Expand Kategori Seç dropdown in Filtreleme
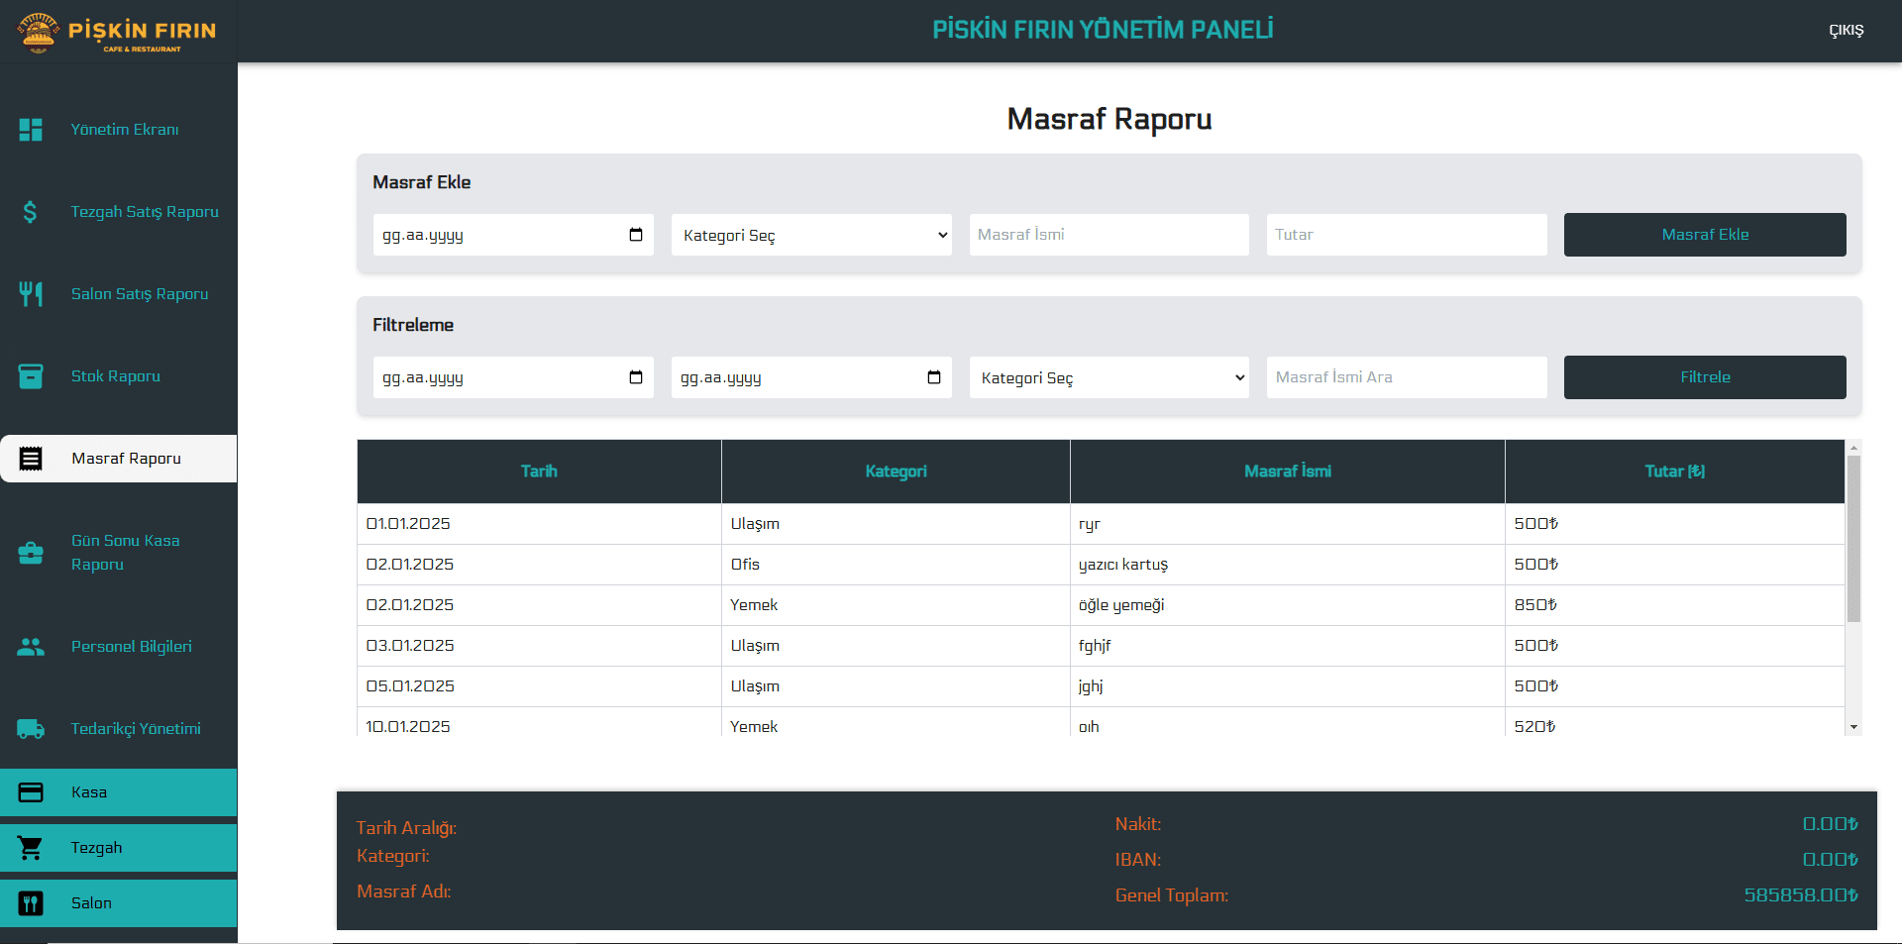The image size is (1902, 944). point(1109,377)
